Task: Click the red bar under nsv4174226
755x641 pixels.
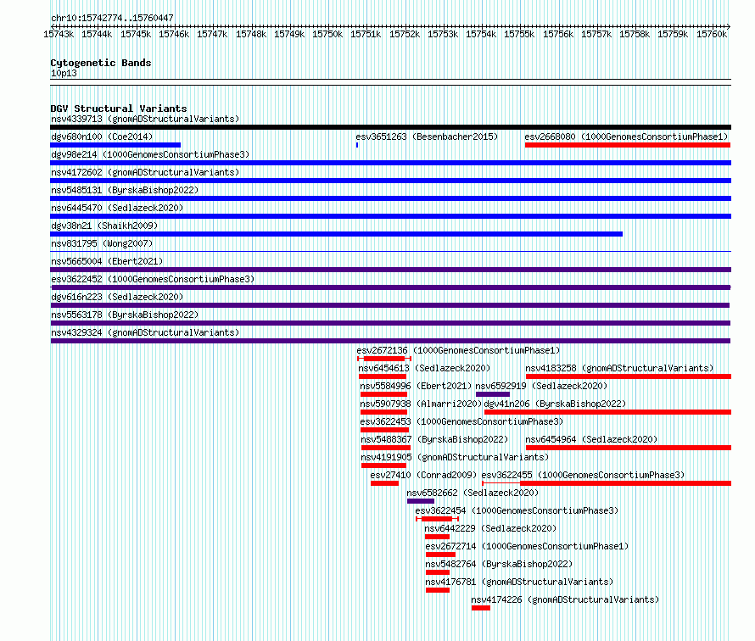Action: click(480, 608)
